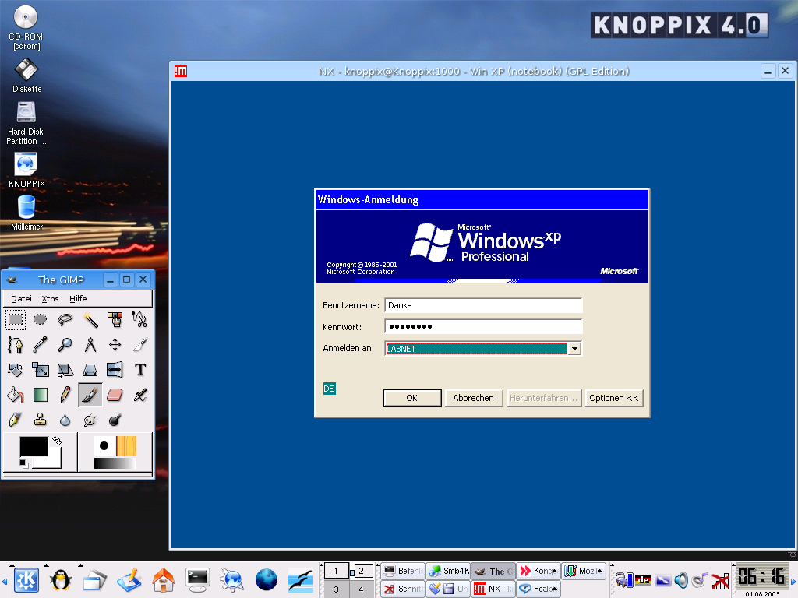
Task: Reset colors to default black and white
Action: pyautogui.click(x=23, y=464)
